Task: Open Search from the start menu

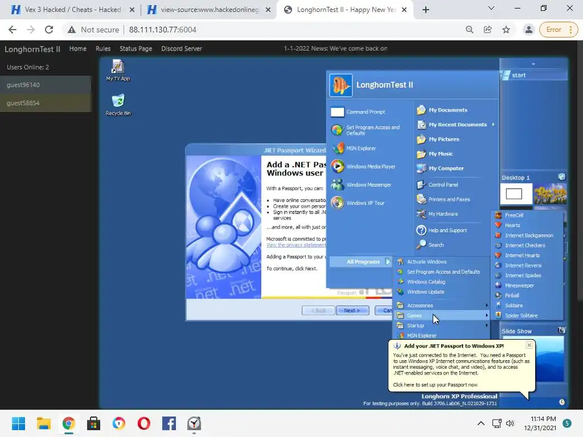Action: pos(430,245)
